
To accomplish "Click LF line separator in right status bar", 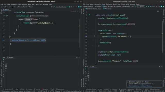I will pos(126,91).
